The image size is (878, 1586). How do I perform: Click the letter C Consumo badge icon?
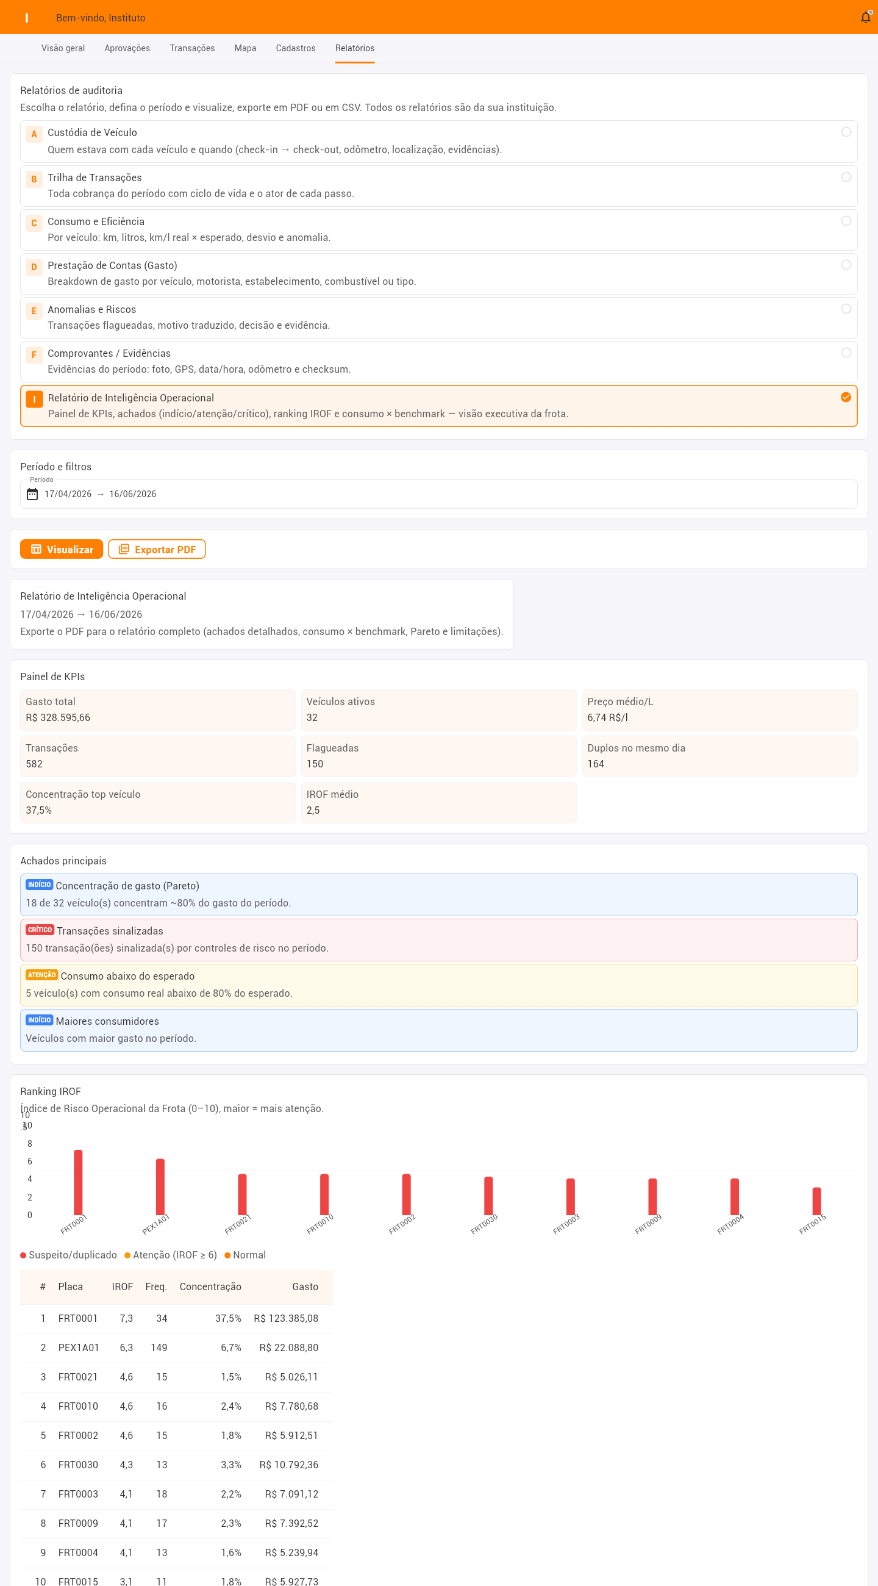click(x=34, y=223)
